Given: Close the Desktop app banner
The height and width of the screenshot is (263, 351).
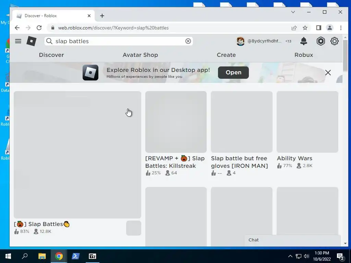Looking at the screenshot, I should pyautogui.click(x=328, y=73).
